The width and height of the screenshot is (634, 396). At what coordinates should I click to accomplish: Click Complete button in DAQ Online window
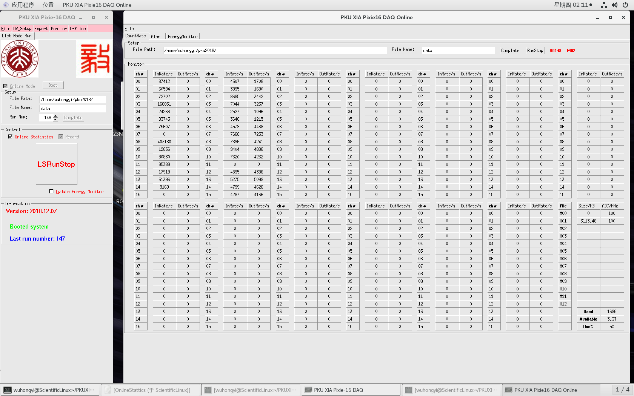[x=510, y=51]
